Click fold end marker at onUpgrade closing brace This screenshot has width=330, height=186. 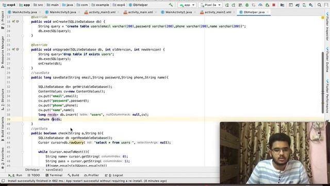pos(23,68)
